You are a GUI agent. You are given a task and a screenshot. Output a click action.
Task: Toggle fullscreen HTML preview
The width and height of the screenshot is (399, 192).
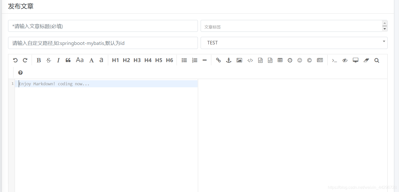356,60
